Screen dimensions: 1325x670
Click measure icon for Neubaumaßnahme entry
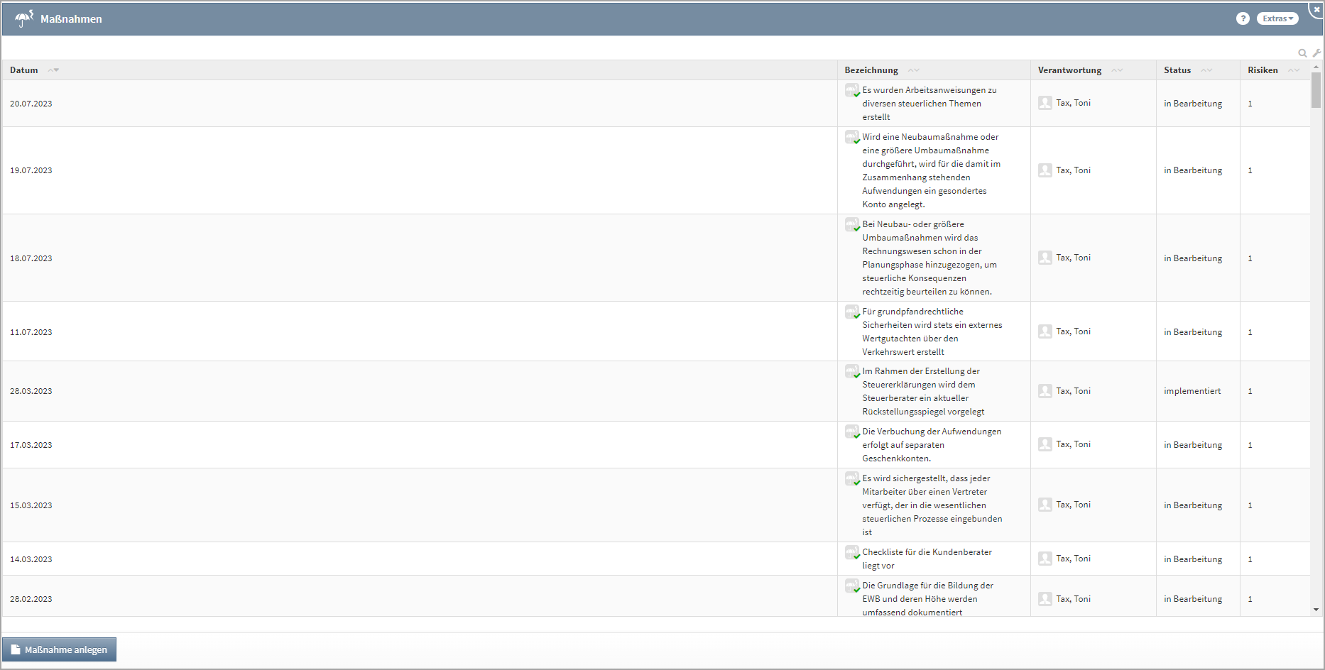(x=852, y=137)
